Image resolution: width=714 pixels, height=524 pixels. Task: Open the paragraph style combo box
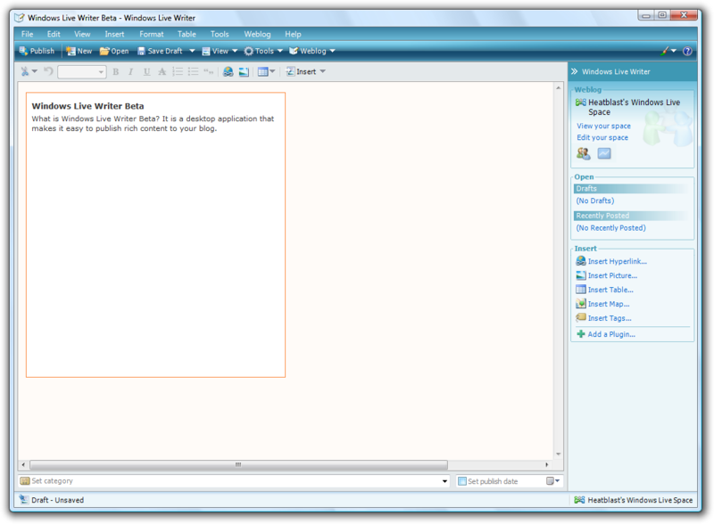82,72
